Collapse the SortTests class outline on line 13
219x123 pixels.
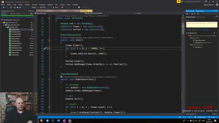tap(49, 18)
